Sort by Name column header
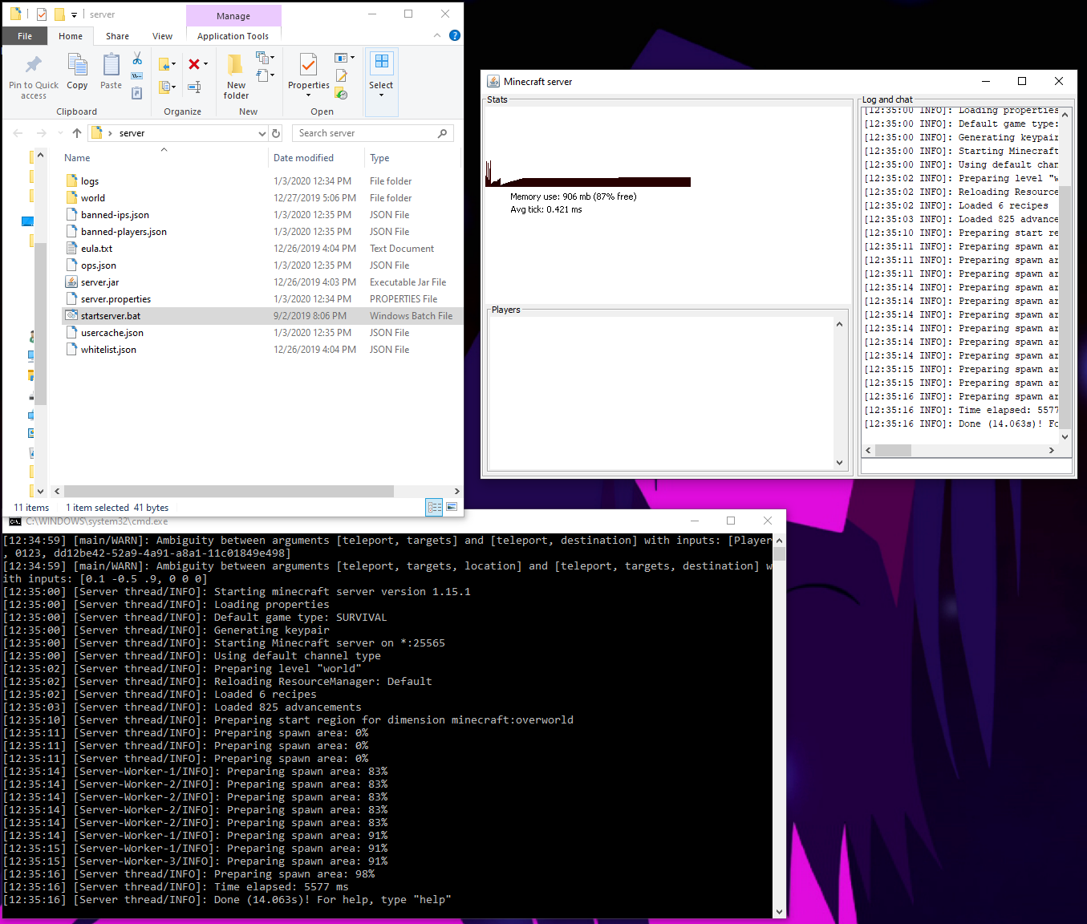This screenshot has width=1087, height=924. point(164,158)
